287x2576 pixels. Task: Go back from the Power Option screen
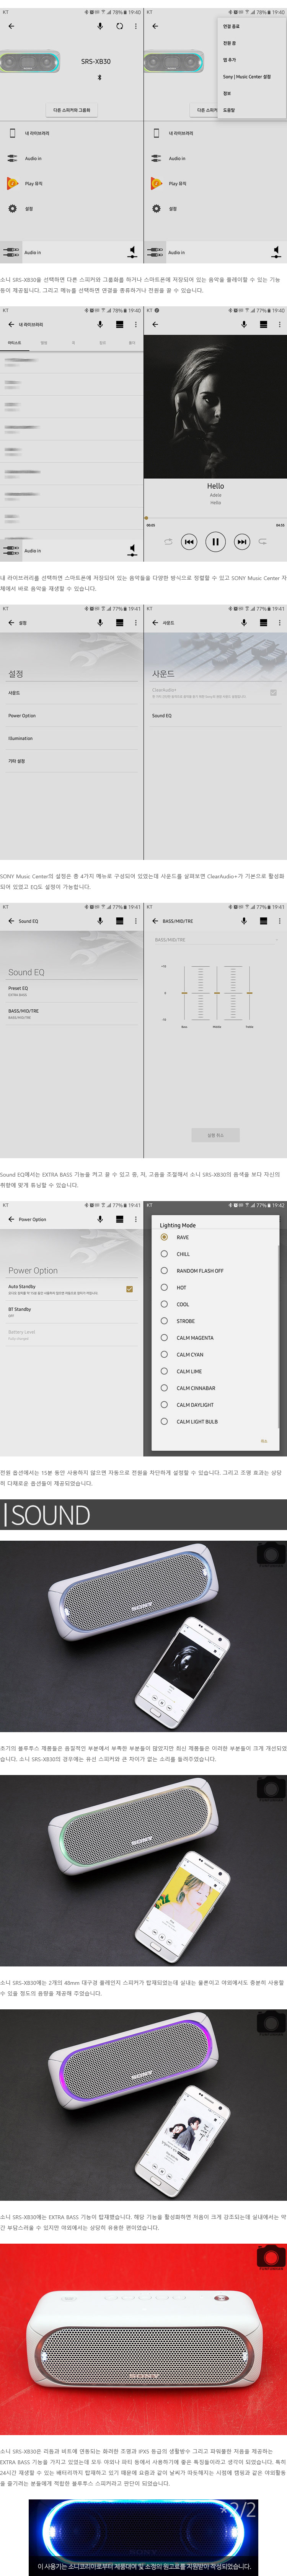pos(11,1219)
